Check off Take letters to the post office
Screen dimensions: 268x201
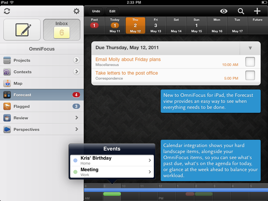point(250,75)
